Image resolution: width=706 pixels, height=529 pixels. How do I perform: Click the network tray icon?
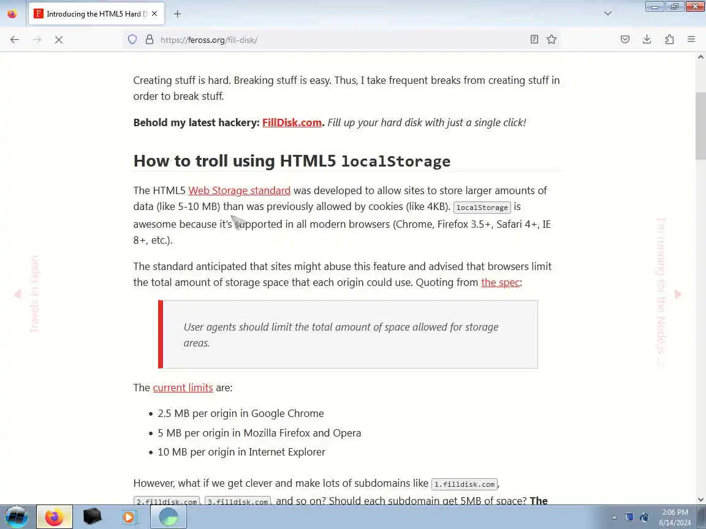click(644, 517)
